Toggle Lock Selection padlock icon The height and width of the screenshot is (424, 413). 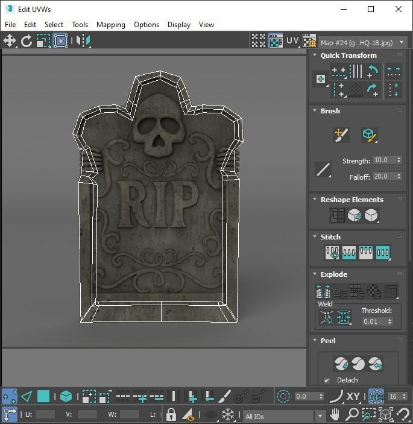(171, 414)
